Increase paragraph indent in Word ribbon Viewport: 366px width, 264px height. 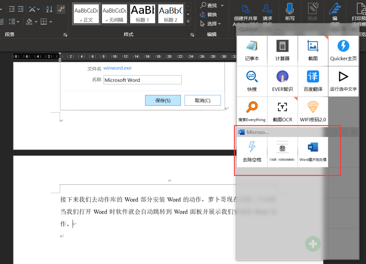click(x=21, y=9)
